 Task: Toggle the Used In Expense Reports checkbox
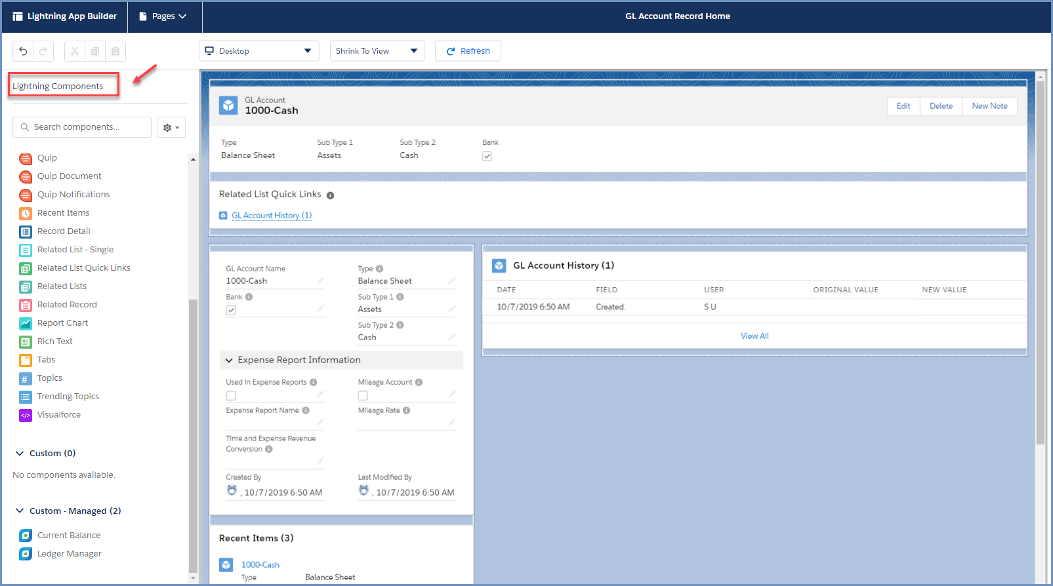click(231, 396)
